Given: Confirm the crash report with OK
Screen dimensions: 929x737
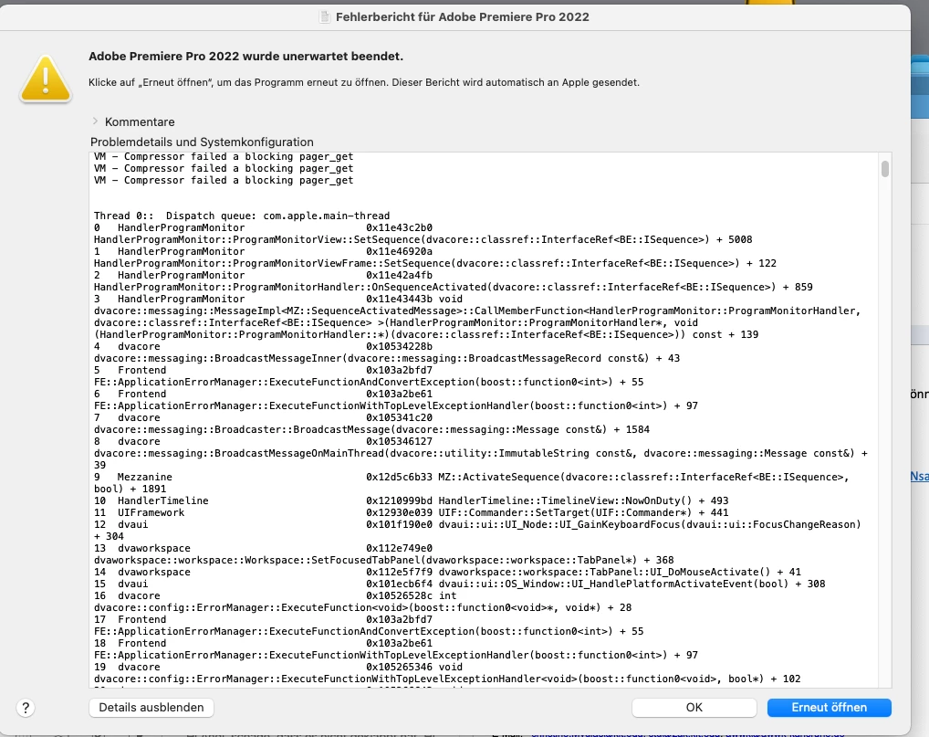Looking at the screenshot, I should [694, 708].
